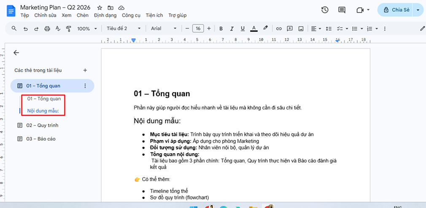Select the paint format roller
This screenshot has height=208, width=426.
tap(68, 29)
